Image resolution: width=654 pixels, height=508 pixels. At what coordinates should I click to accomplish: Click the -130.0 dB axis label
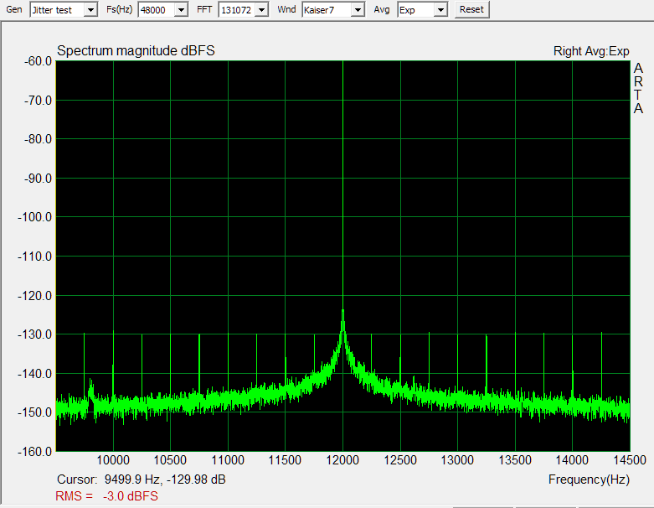pos(35,334)
